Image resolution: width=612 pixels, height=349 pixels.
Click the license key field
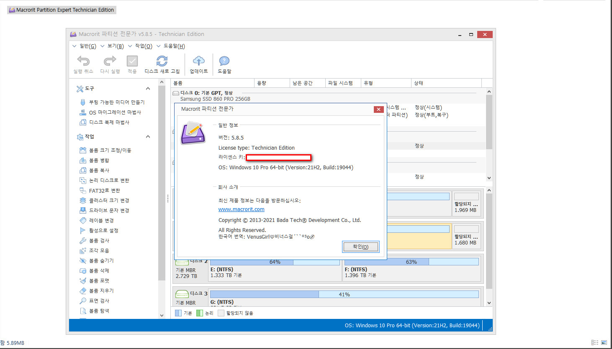pos(278,158)
